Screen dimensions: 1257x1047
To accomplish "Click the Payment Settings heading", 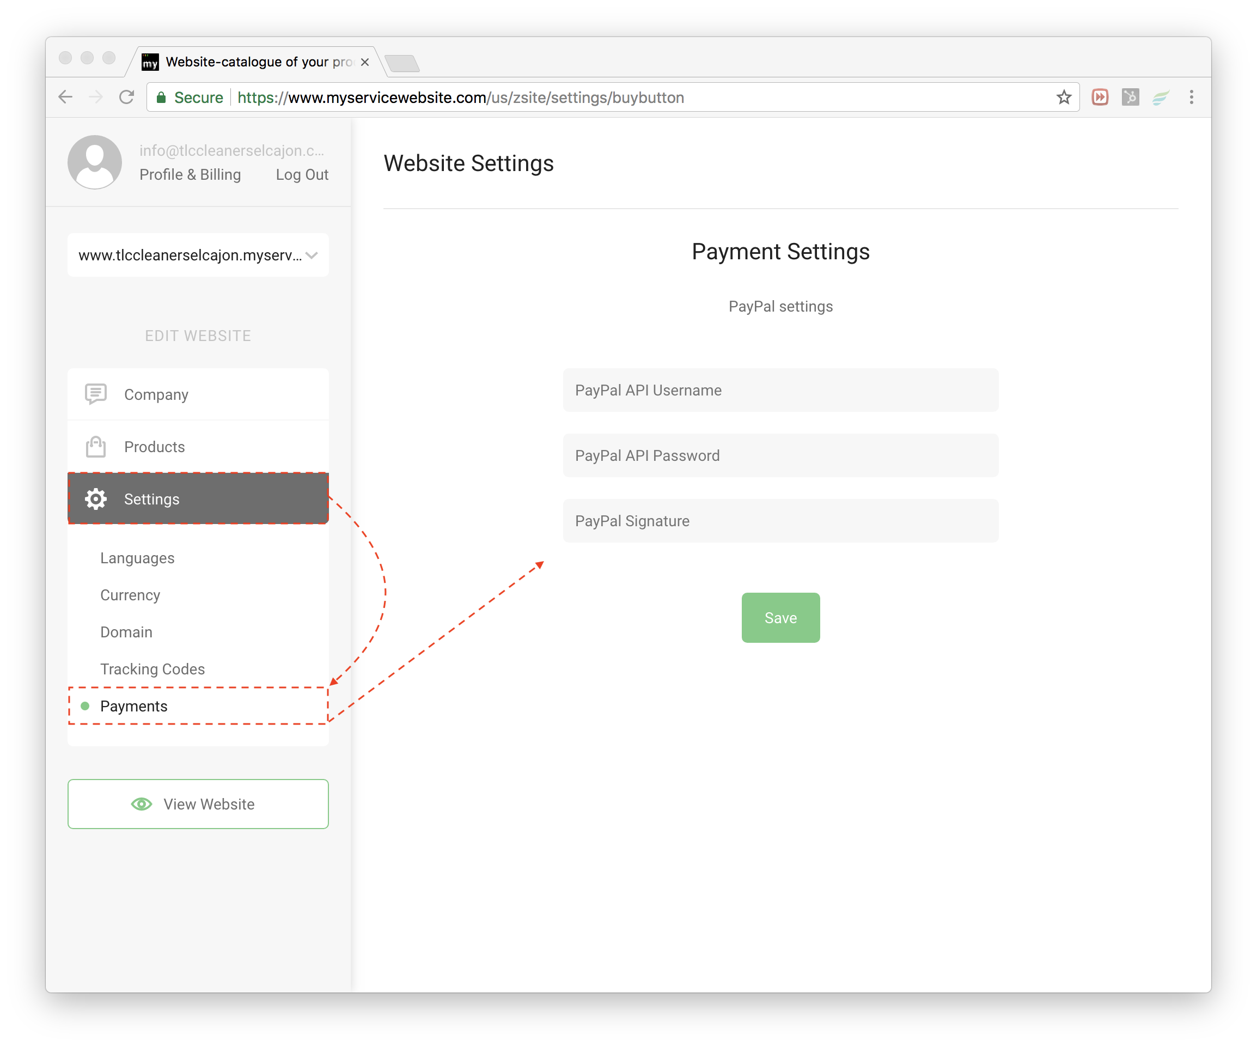I will pos(780,252).
